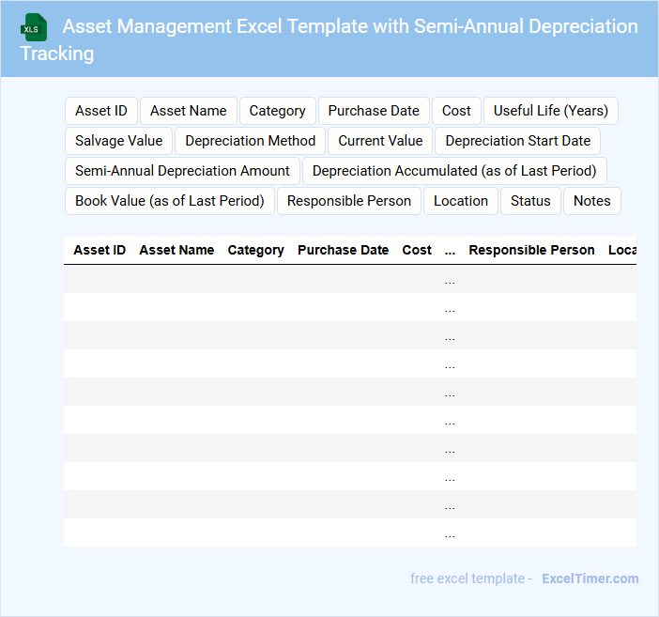Click the Notes tag

[x=591, y=201]
